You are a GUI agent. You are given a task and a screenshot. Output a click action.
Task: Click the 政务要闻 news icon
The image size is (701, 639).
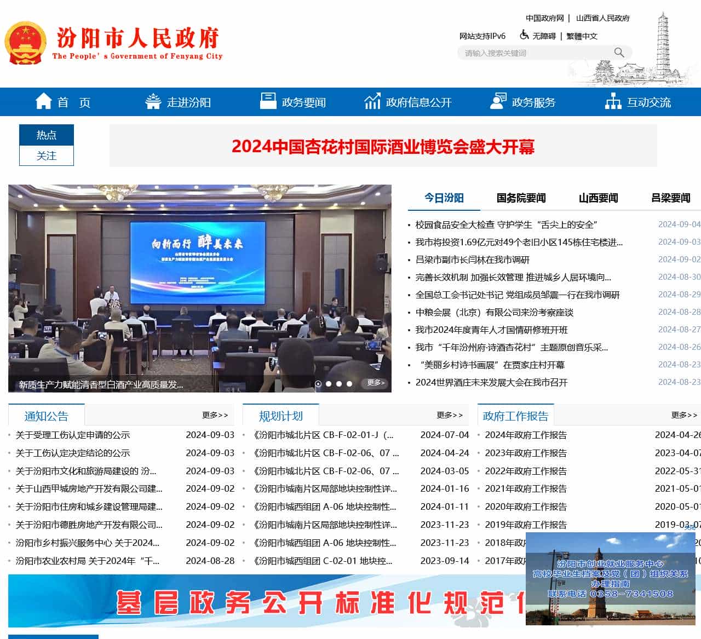pos(268,100)
